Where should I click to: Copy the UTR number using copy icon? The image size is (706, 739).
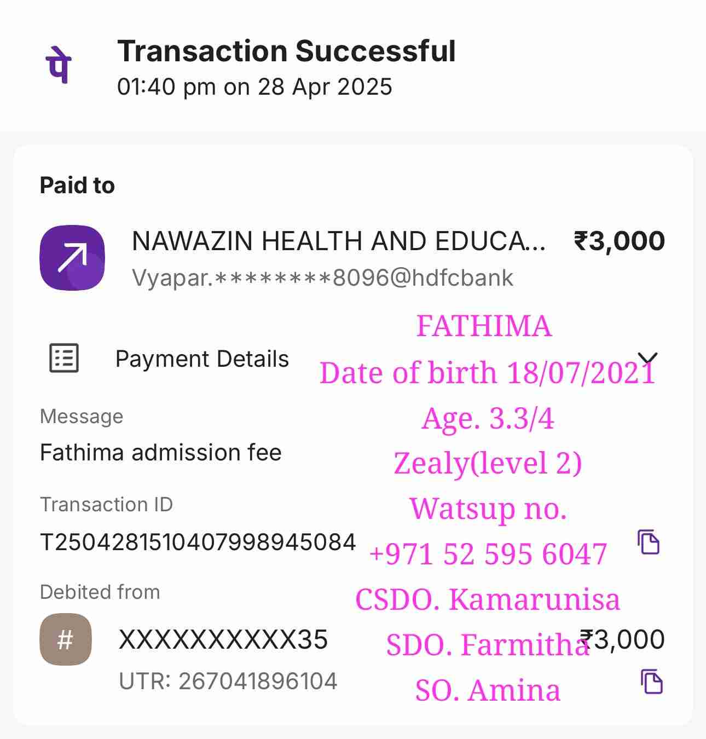point(651,682)
